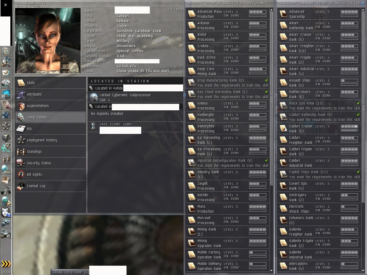The image size is (367, 275).
Task: Open the Calculator icon in Neocom
Action: pos(6,202)
